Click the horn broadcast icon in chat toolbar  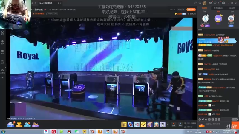tap(203, 119)
